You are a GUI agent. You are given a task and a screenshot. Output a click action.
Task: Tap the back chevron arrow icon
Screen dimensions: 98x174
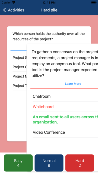(4, 10)
